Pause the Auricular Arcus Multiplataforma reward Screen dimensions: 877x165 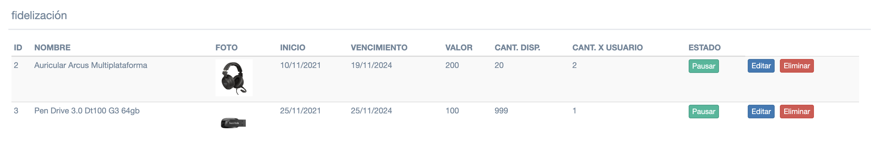pos(704,66)
